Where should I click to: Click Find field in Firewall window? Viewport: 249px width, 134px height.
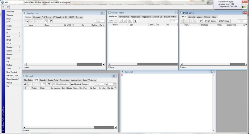(99, 84)
